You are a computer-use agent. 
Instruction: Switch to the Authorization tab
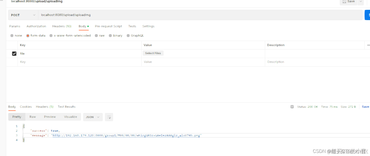pos(36,26)
